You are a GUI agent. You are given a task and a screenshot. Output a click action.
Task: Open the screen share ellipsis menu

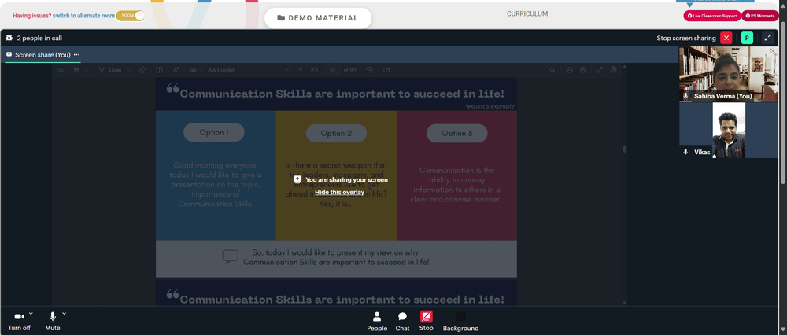click(76, 55)
